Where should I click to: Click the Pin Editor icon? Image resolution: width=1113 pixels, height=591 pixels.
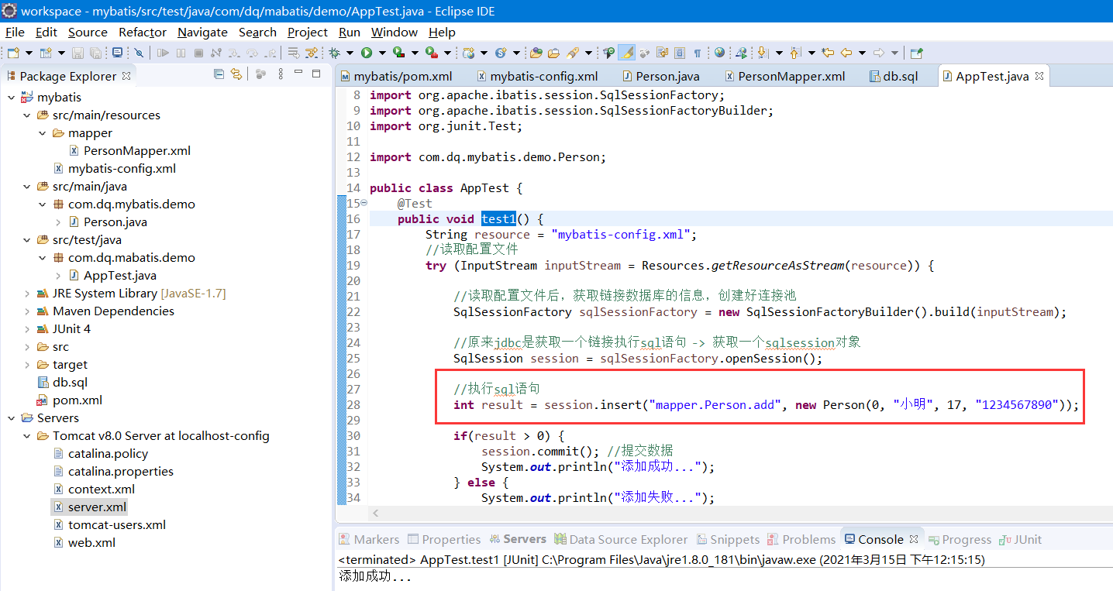click(x=917, y=53)
